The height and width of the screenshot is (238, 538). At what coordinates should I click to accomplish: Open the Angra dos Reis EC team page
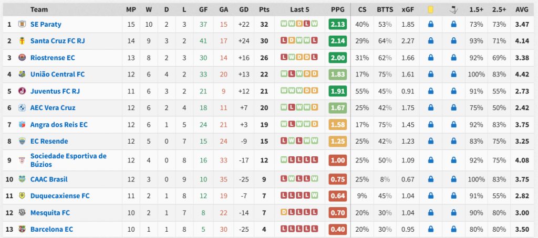pos(59,125)
